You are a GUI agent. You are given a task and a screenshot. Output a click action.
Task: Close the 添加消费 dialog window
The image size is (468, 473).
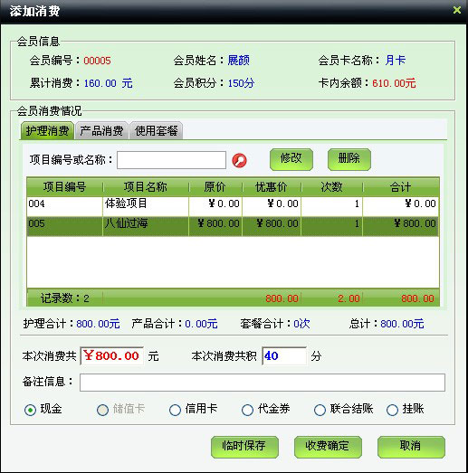pos(457,10)
